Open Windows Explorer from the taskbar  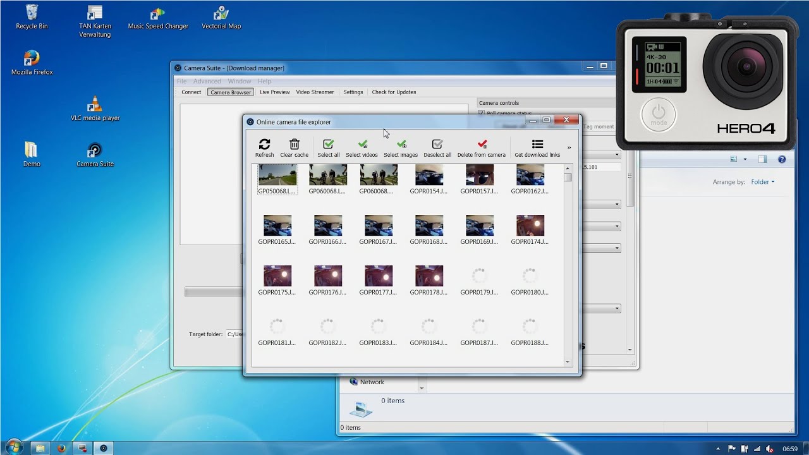click(x=40, y=448)
